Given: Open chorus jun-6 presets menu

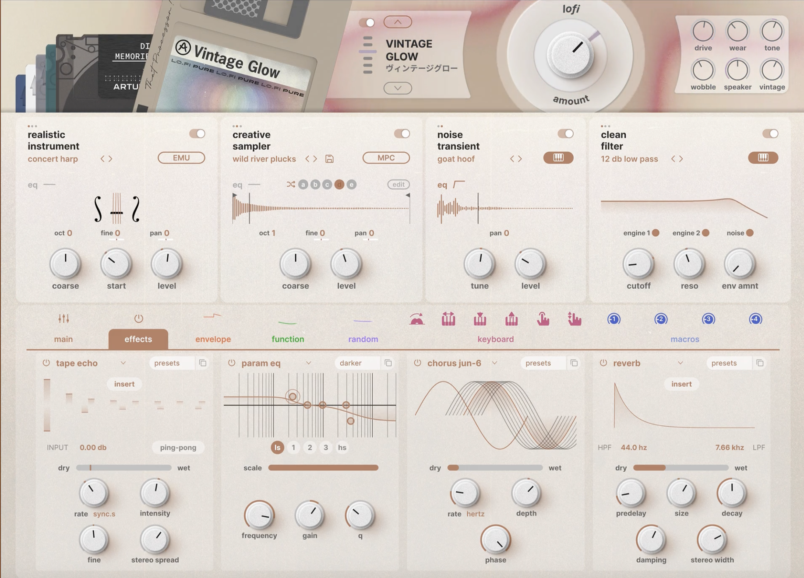Looking at the screenshot, I should (543, 363).
